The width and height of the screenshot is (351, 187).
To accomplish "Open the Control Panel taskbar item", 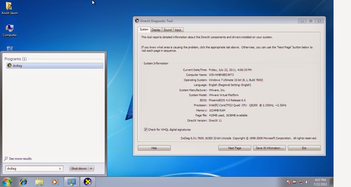I will tap(72, 182).
